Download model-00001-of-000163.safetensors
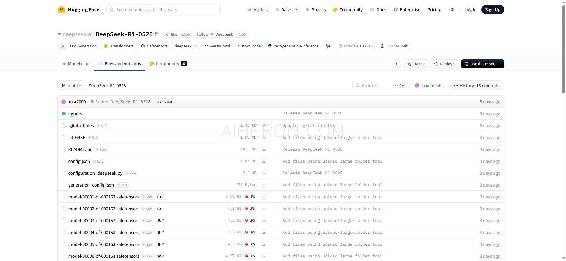The width and height of the screenshot is (566, 261). (x=264, y=197)
